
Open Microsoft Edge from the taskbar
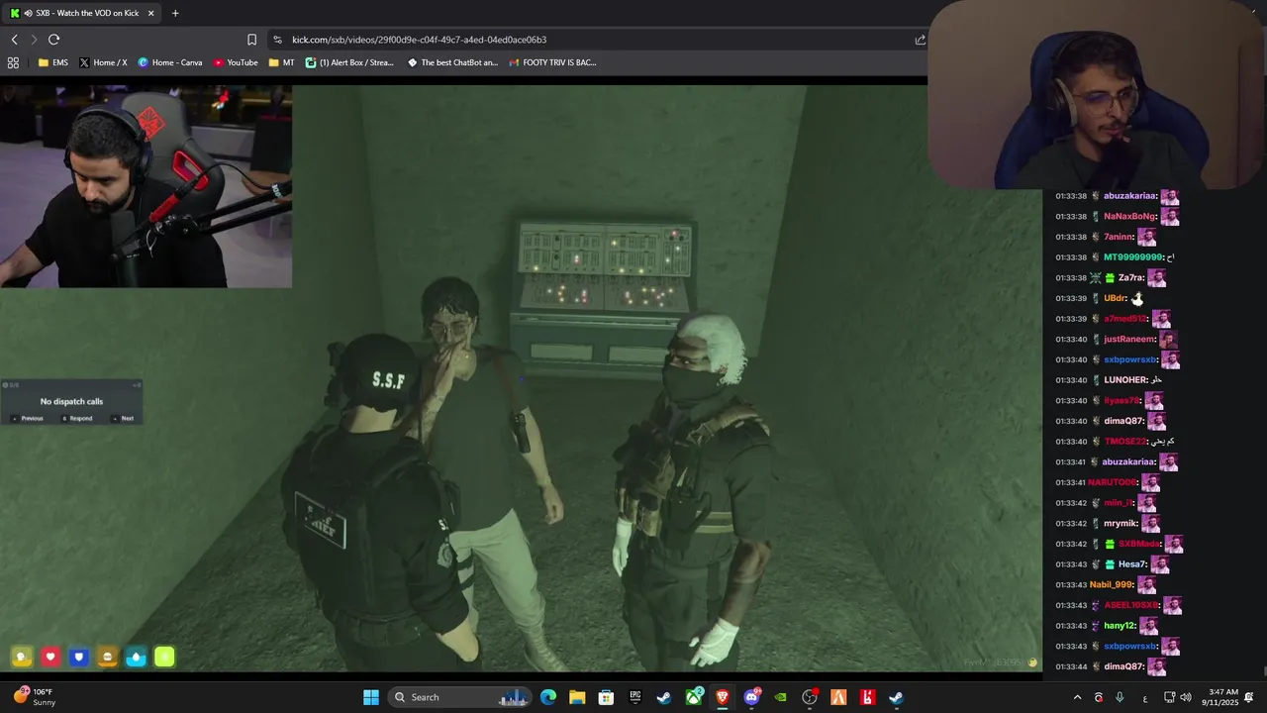click(548, 697)
